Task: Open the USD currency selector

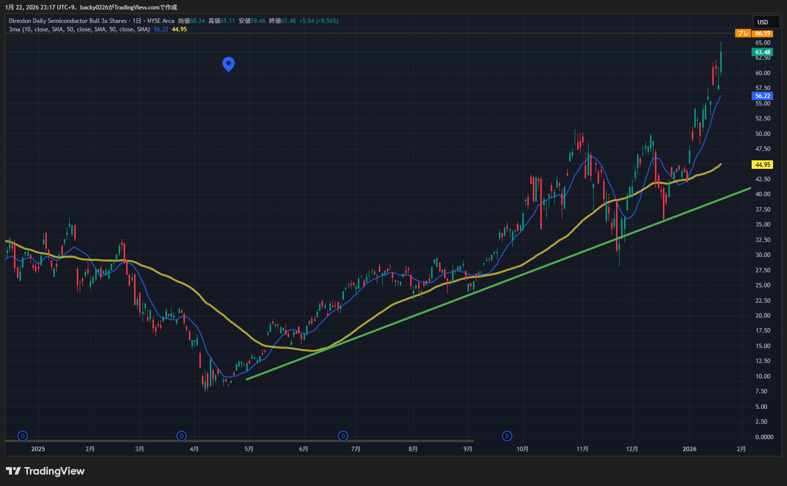Action: tap(766, 22)
